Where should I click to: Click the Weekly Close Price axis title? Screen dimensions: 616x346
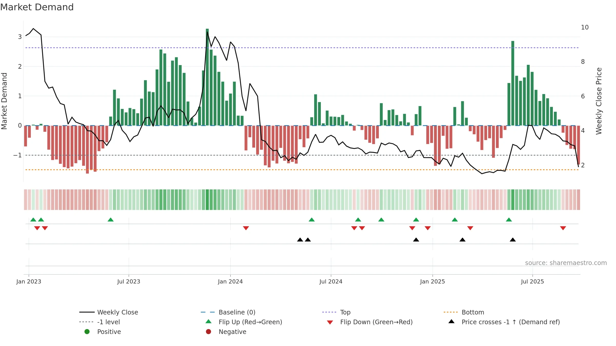pos(599,101)
